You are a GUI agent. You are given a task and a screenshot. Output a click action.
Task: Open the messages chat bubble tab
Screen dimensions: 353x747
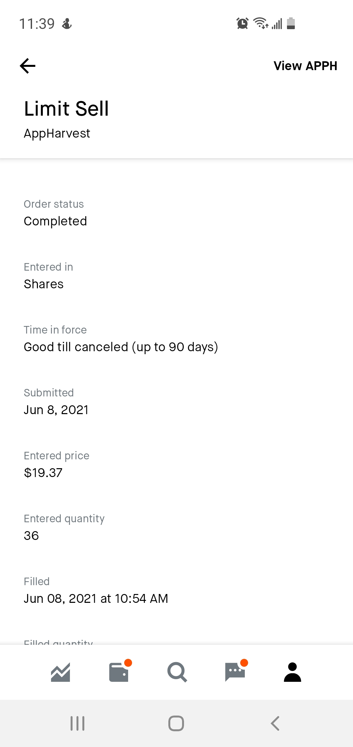[235, 672]
